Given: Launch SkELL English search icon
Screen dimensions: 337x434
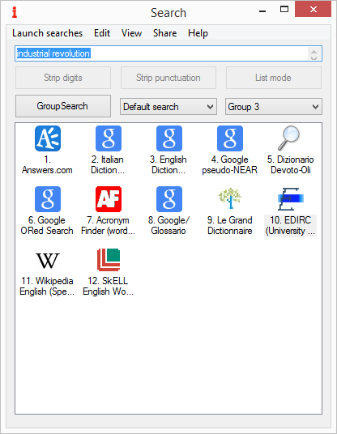Looking at the screenshot, I should click(109, 260).
